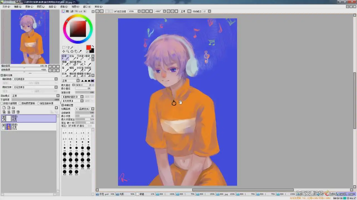
Task: Collapse the 详细设置 detailed settings section
Action: coord(63,105)
